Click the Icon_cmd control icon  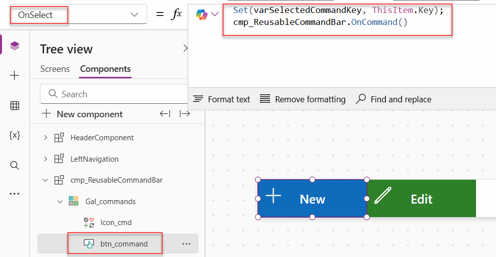coord(89,223)
